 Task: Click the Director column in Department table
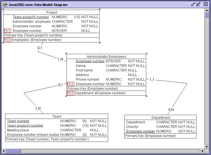(133, 127)
